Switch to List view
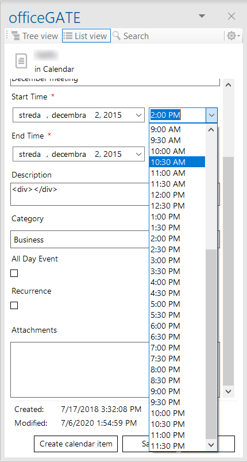This screenshot has width=247, height=462. (86, 36)
